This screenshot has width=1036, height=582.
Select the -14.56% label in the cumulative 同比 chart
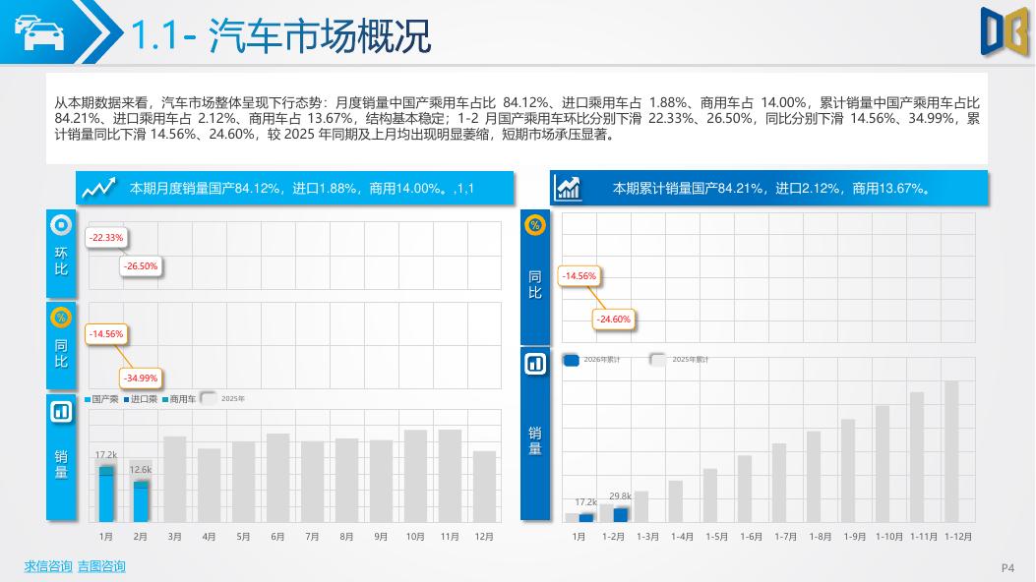pos(579,276)
